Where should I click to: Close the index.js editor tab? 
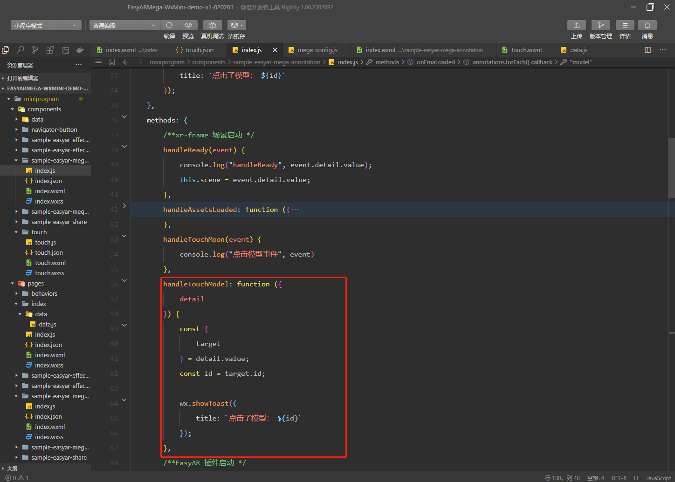click(275, 50)
